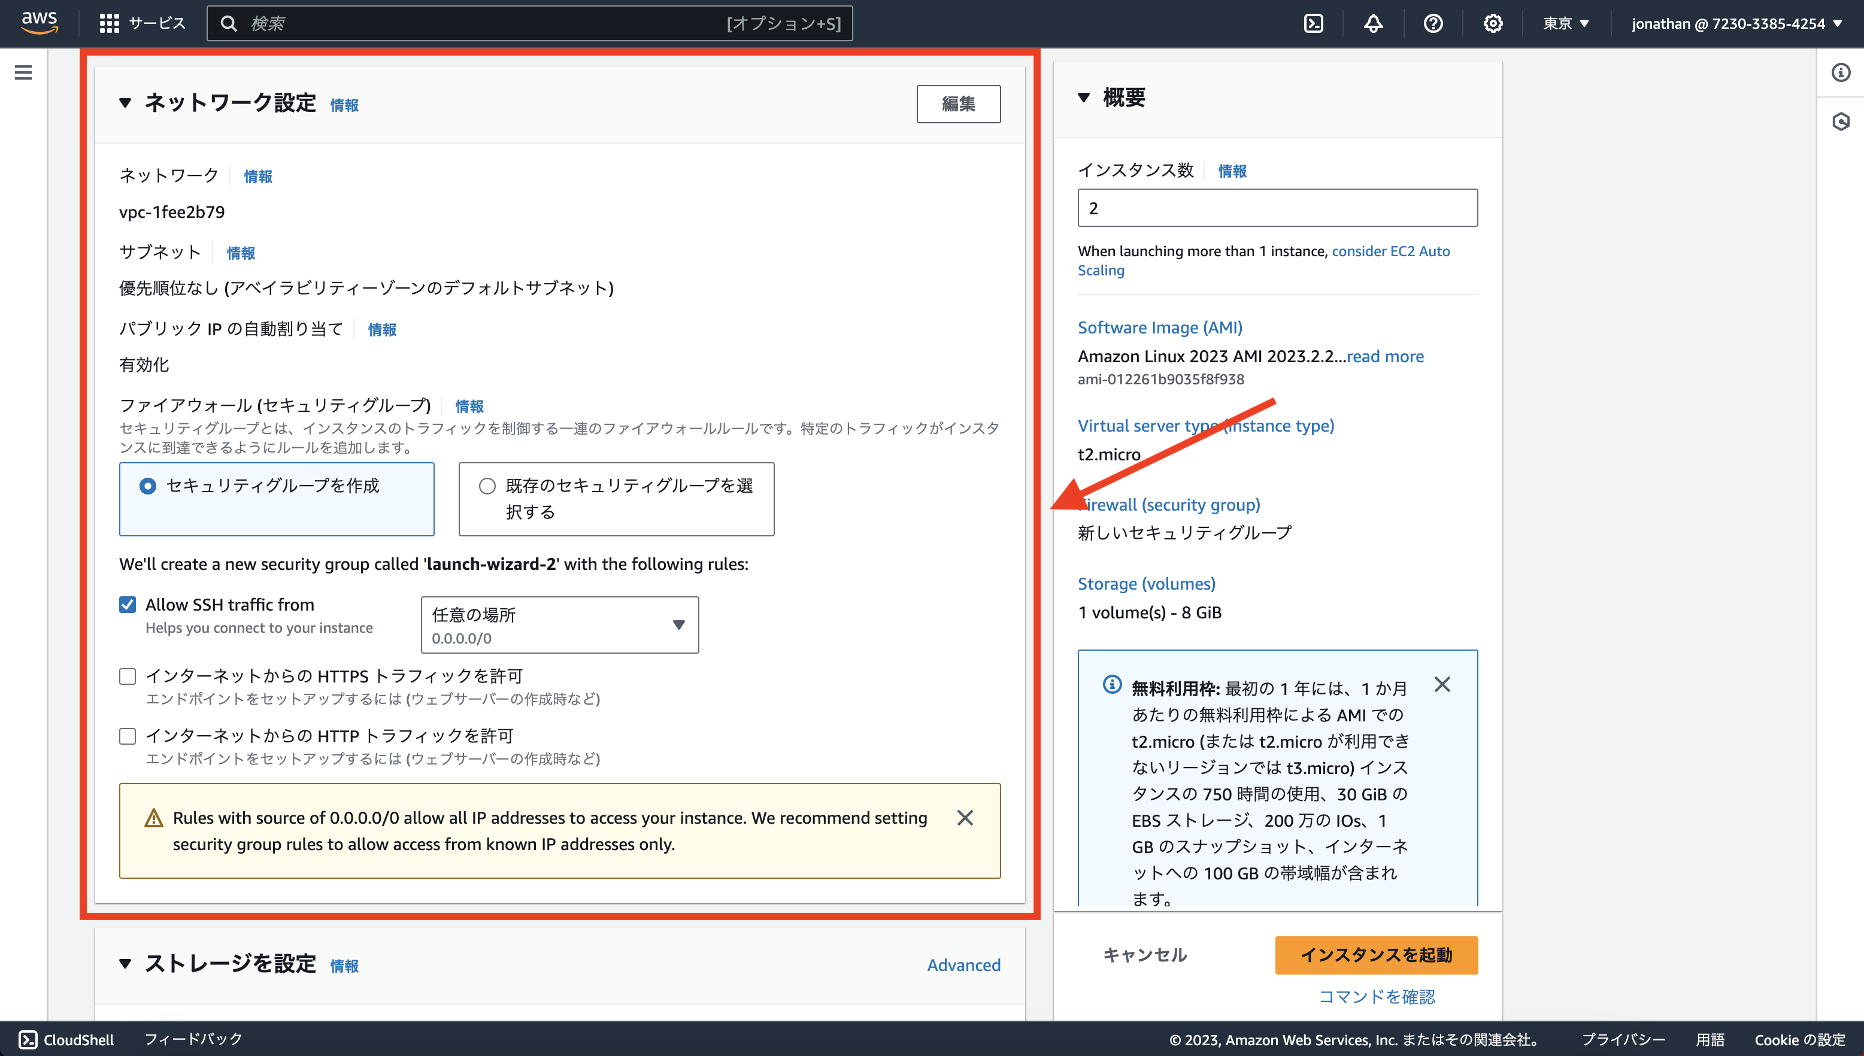Open the notifications bell
1864x1056 pixels.
[1373, 23]
